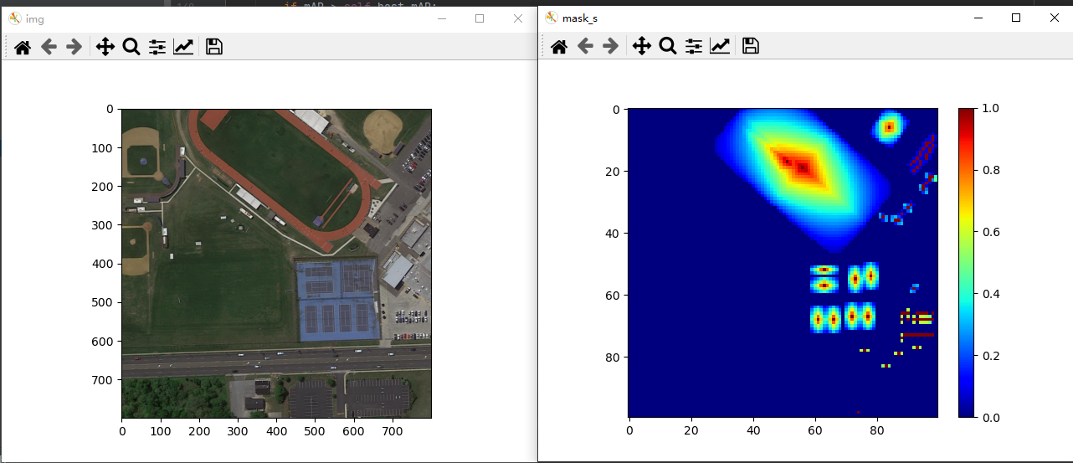Reset view with Home in mask_s window
The image size is (1073, 463).
point(559,46)
